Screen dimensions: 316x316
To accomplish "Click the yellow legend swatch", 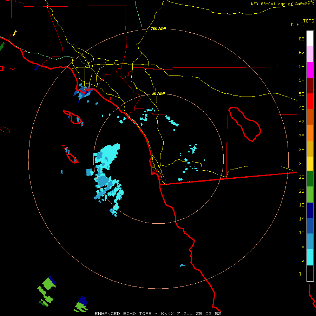I will (310, 164).
